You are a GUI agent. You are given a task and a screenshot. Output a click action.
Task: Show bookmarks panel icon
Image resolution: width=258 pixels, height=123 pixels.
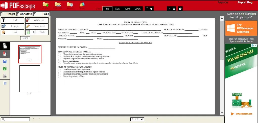pos(5,54)
